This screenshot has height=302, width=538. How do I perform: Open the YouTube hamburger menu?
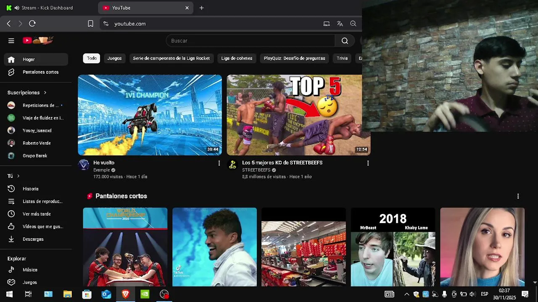click(x=11, y=41)
